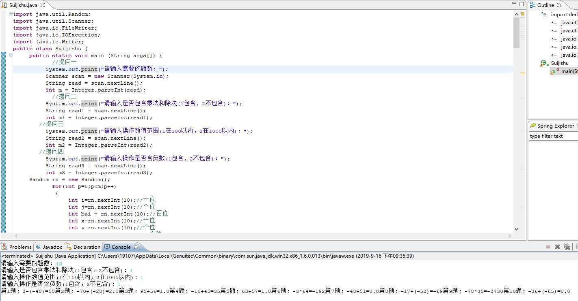Click the 'public static void main' line
578x301 pixels.
[96, 56]
